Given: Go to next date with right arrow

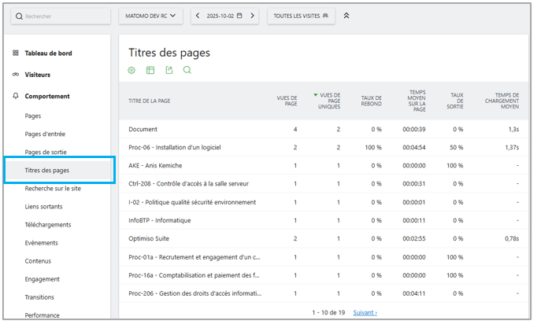Looking at the screenshot, I should (x=252, y=15).
